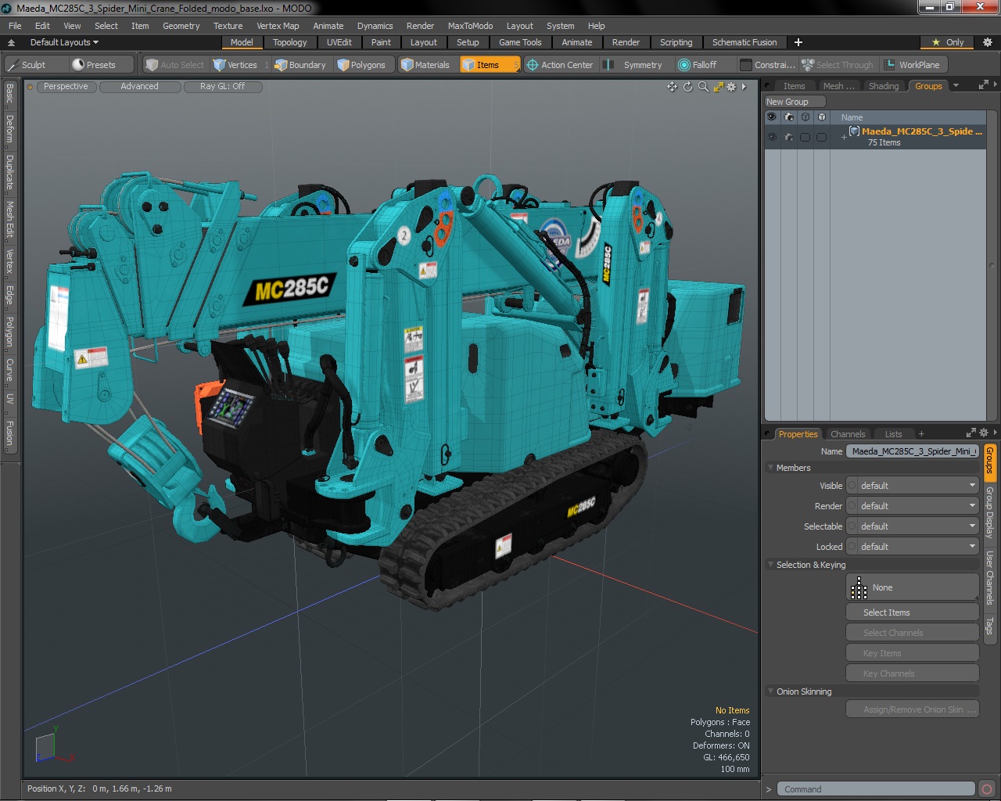The image size is (1001, 801).
Task: Click the viewport pan (move) icon
Action: (672, 87)
